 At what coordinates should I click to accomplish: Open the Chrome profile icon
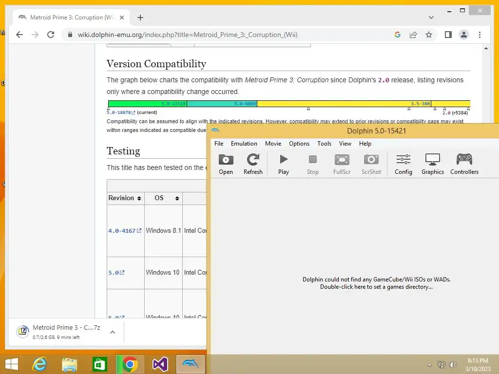[464, 35]
